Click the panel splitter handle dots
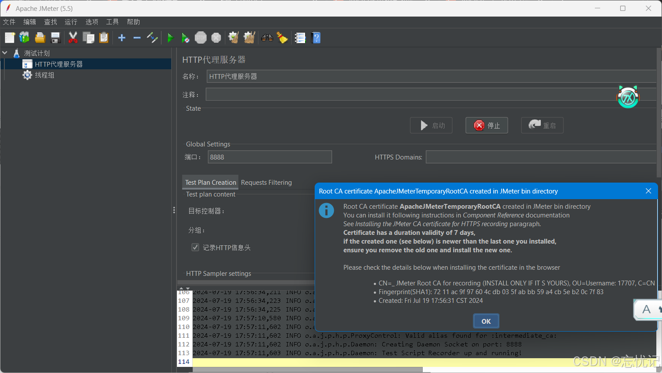This screenshot has height=373, width=662. click(x=174, y=210)
